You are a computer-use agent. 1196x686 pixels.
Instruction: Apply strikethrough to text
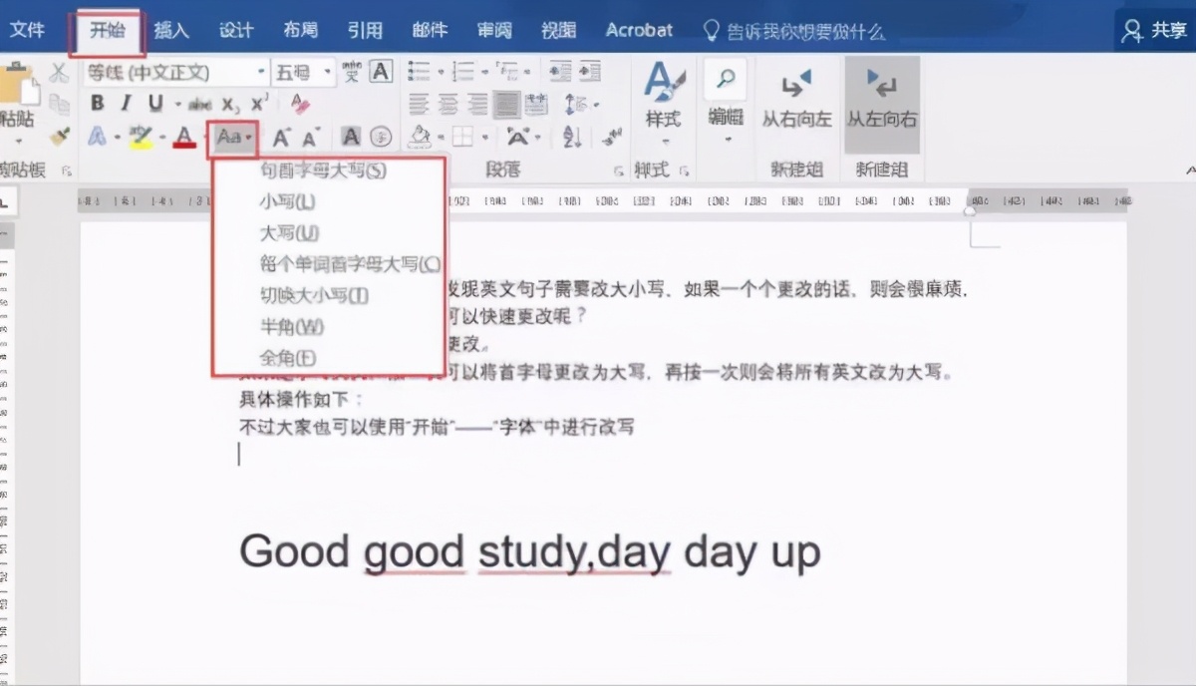click(x=199, y=102)
